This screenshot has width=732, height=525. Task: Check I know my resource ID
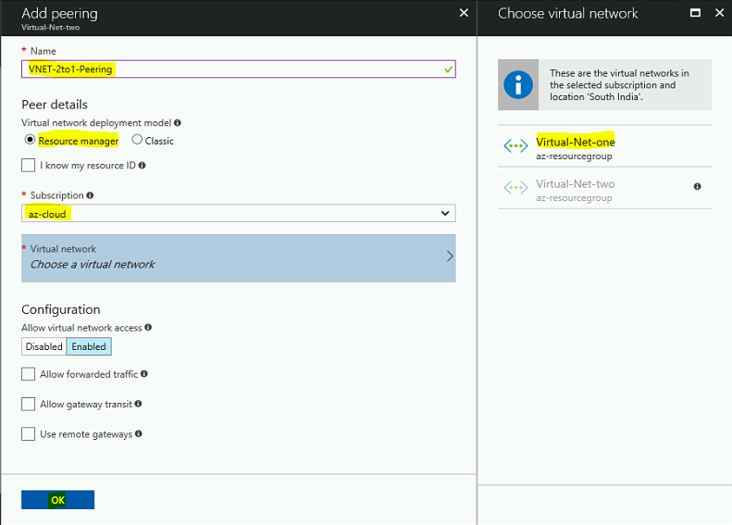[28, 166]
